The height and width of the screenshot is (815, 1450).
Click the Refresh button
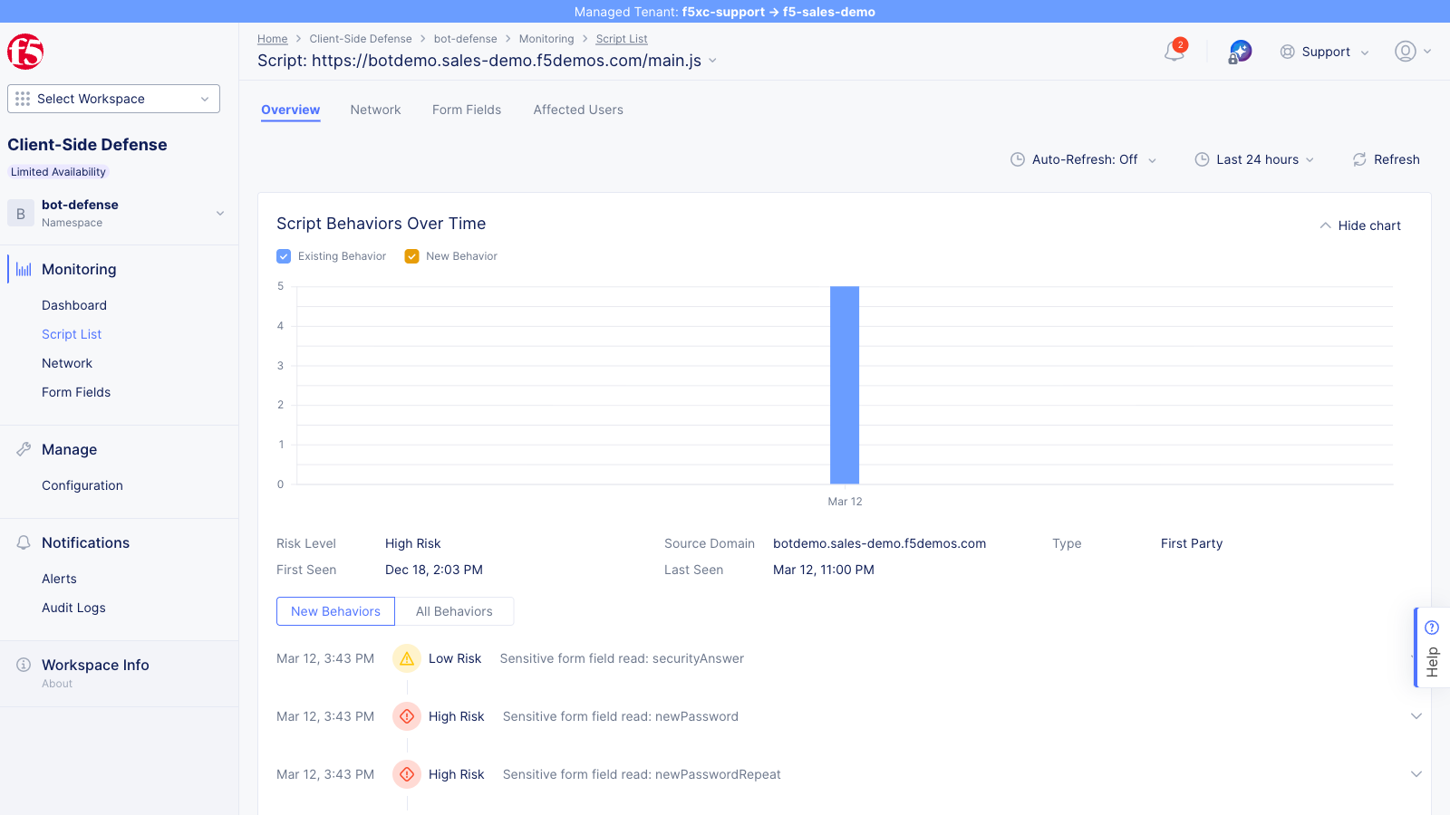(x=1386, y=159)
